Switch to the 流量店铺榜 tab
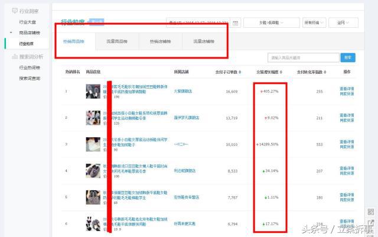The image size is (378, 237). pyautogui.click(x=204, y=41)
